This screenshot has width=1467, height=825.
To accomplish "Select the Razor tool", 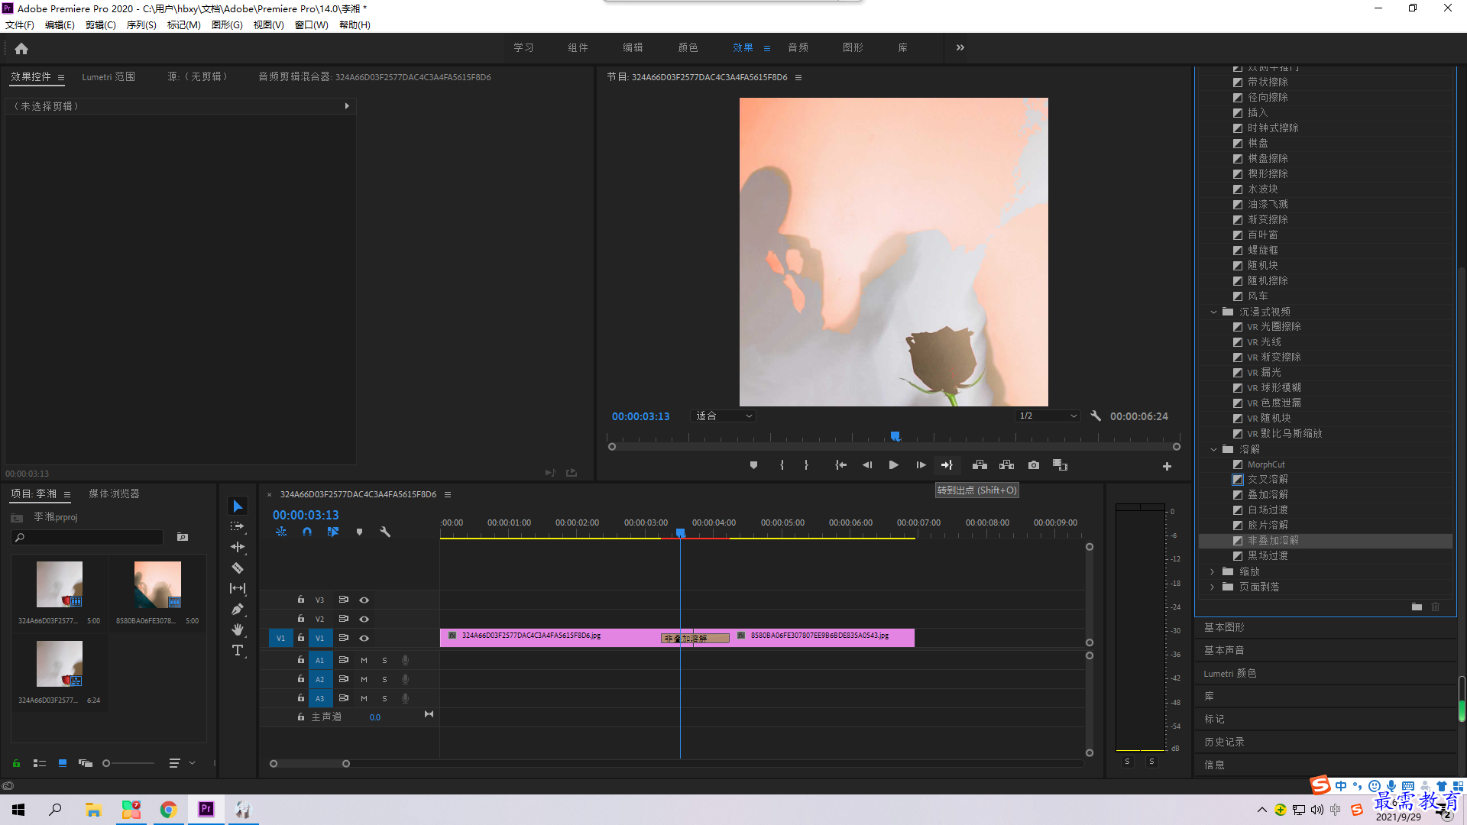I will [x=238, y=568].
